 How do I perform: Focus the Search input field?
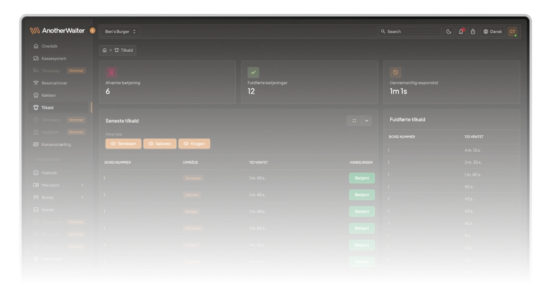[410, 31]
